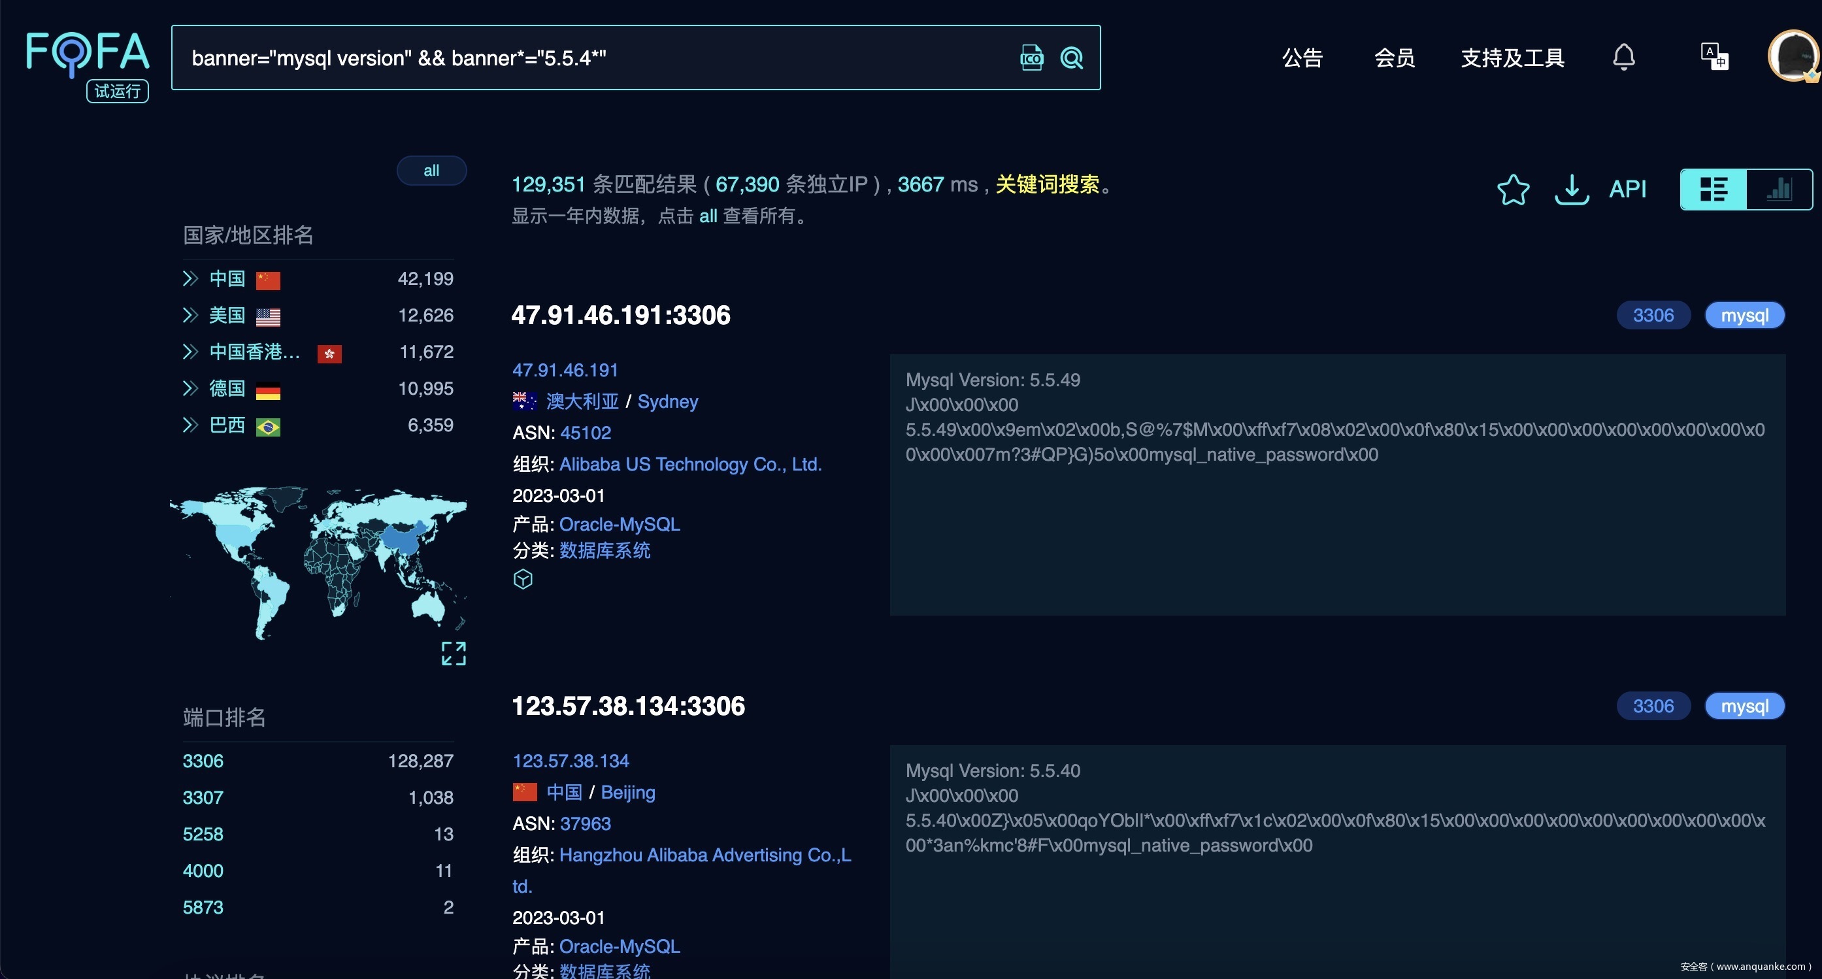
Task: Open the notification bell
Action: 1623,58
